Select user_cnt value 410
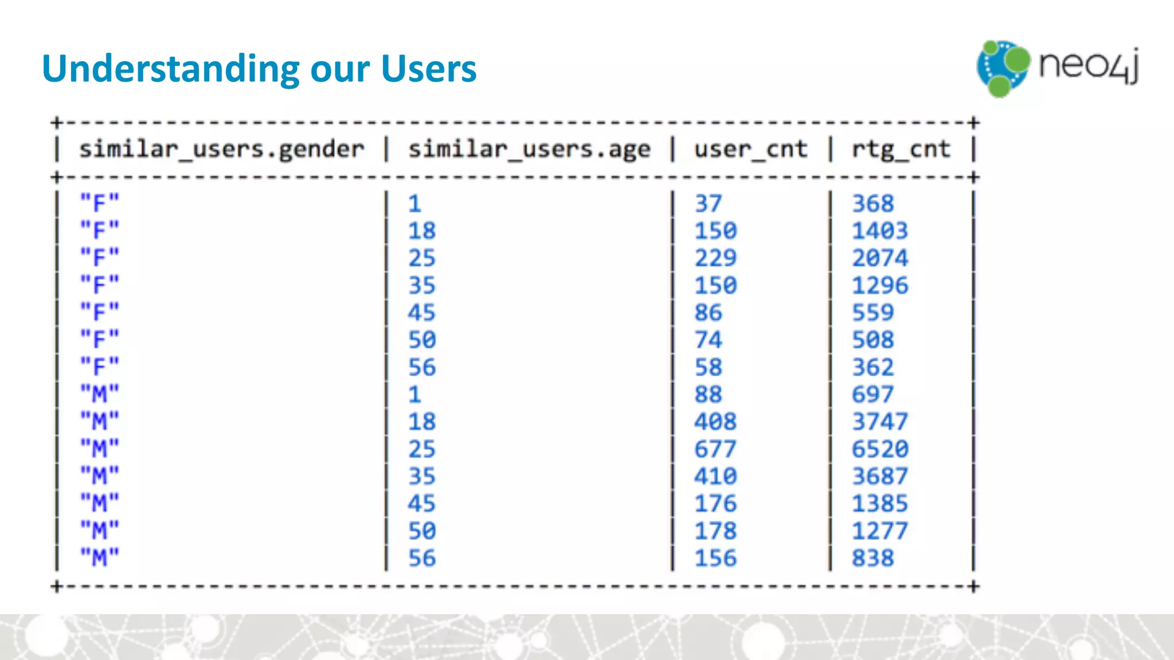The height and width of the screenshot is (660, 1174). pyautogui.click(x=715, y=476)
